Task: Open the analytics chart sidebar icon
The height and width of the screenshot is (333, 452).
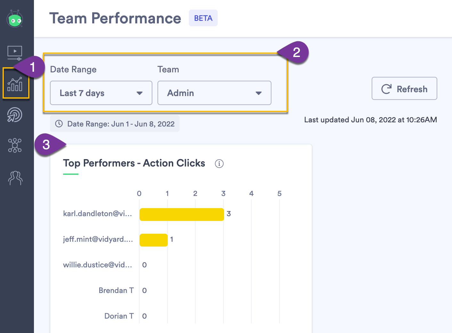Action: click(x=15, y=84)
